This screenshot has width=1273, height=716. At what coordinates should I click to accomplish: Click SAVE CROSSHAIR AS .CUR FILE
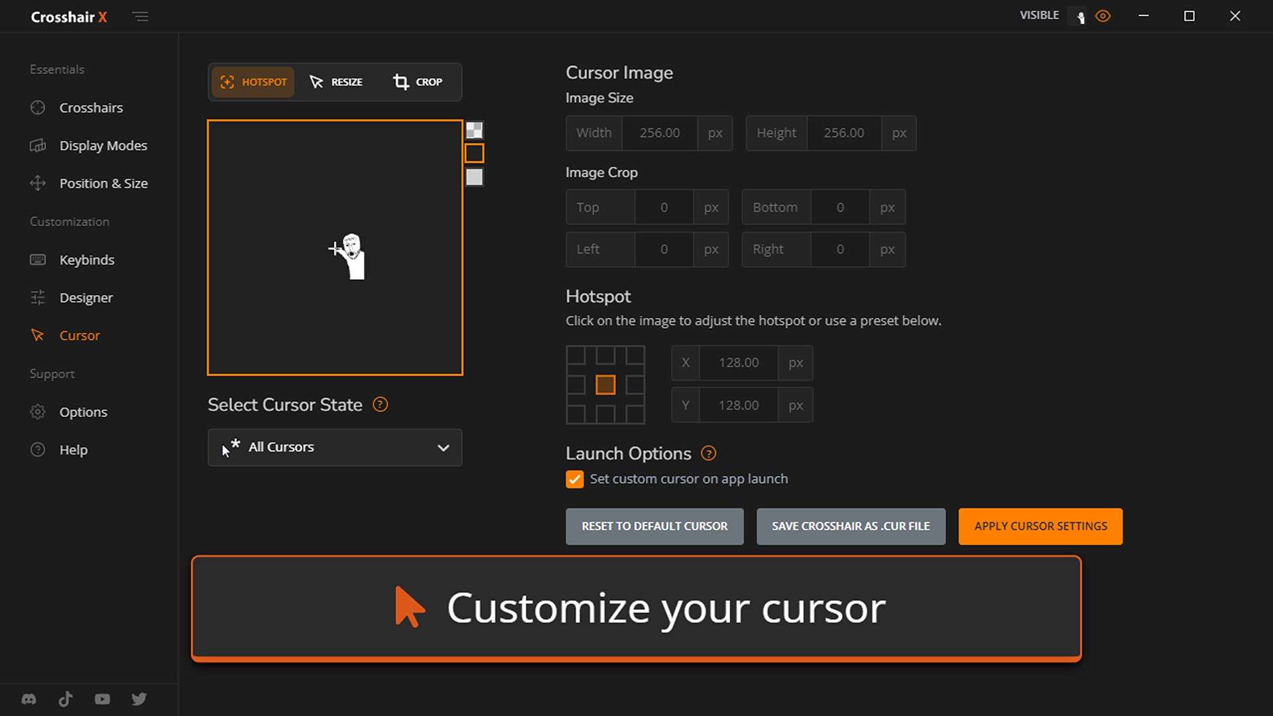851,526
